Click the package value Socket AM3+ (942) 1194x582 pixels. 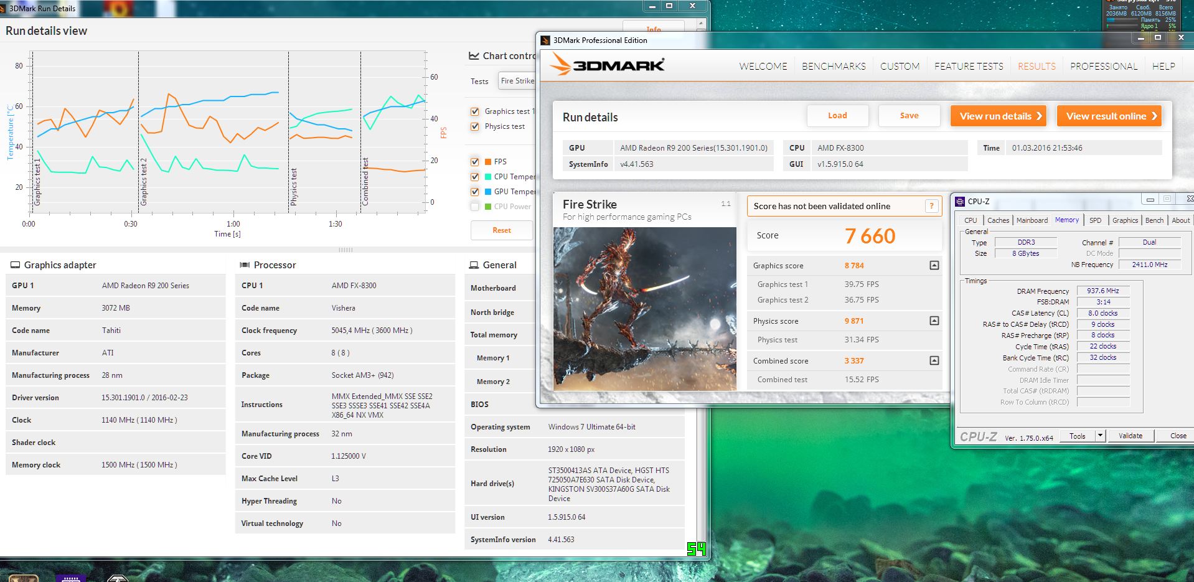coord(362,375)
